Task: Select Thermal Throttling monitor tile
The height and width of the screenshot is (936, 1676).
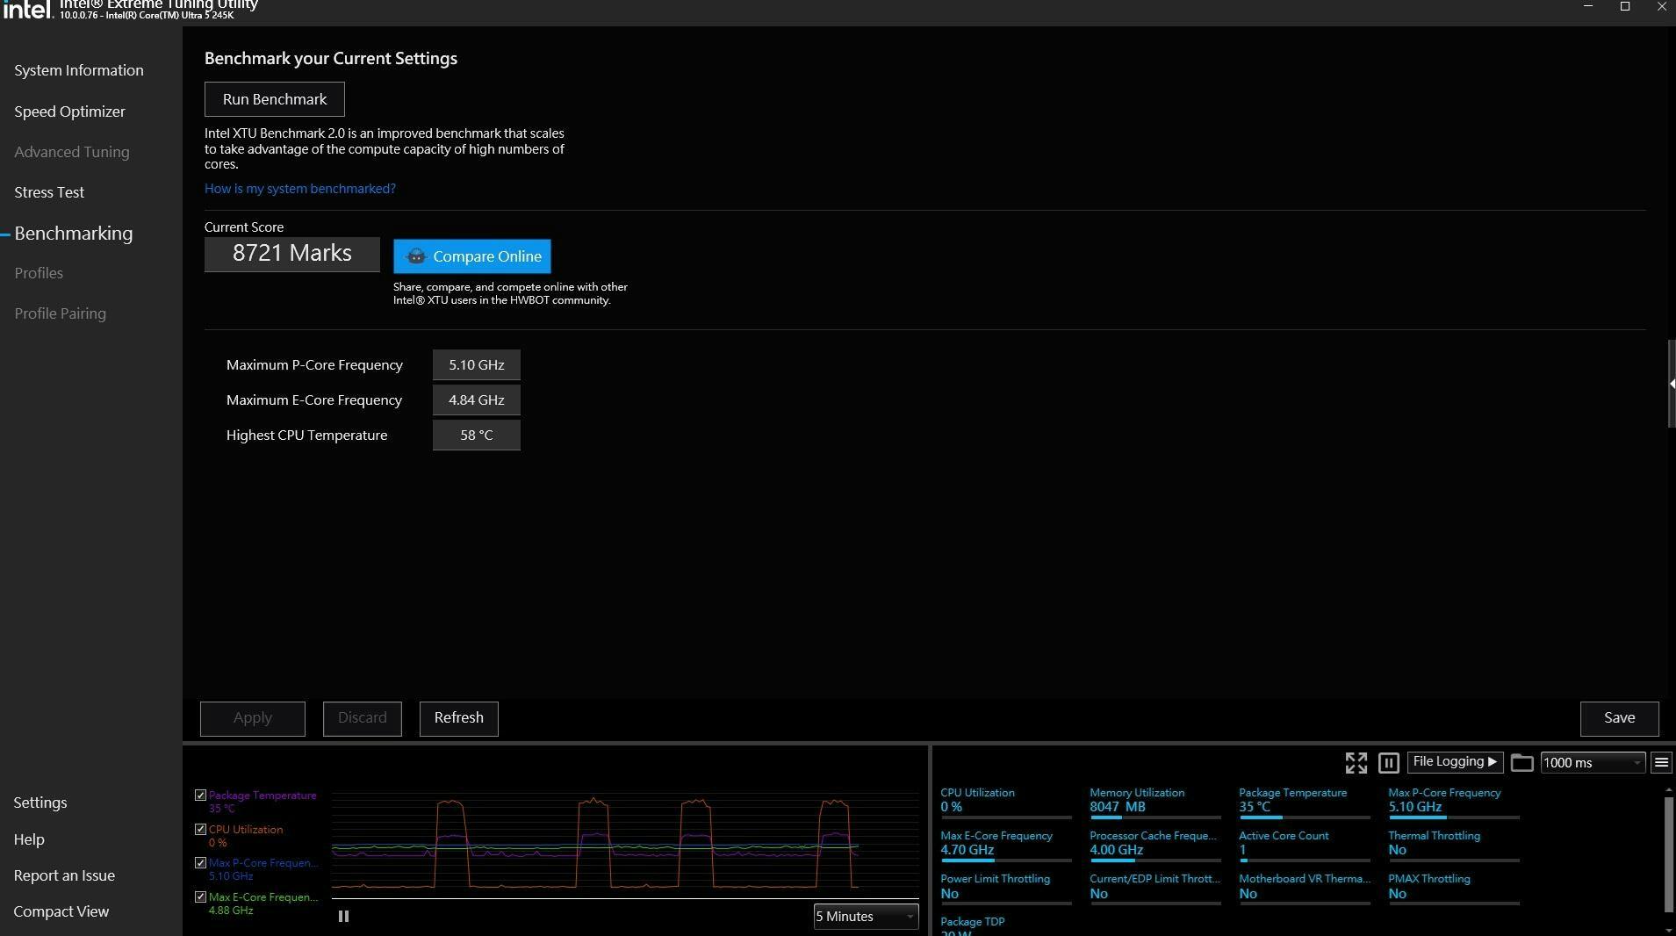Action: (1454, 846)
